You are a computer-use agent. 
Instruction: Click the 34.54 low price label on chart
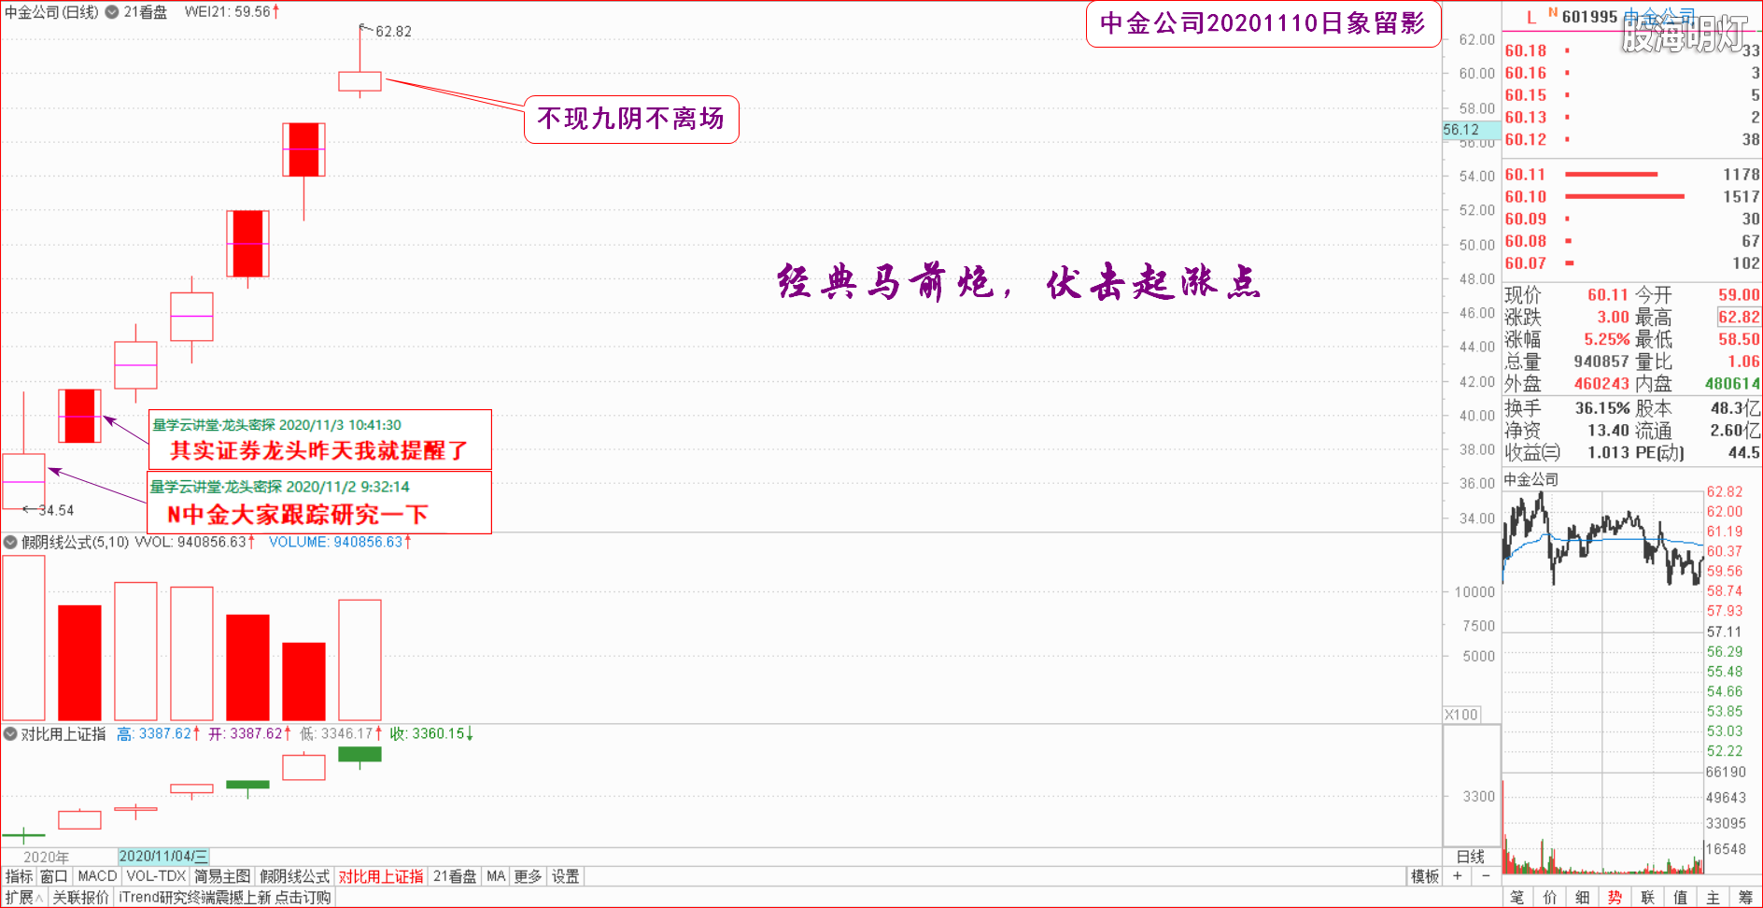tap(56, 510)
